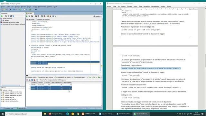Switch to the Generador de Consultas tab
This screenshot has width=206, height=116.
click(x=43, y=19)
